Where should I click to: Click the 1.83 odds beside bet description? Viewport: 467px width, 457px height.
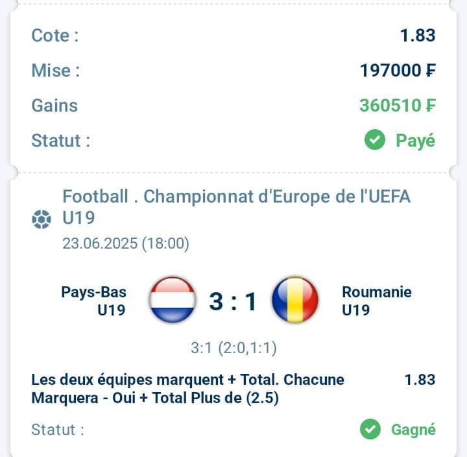[420, 380]
